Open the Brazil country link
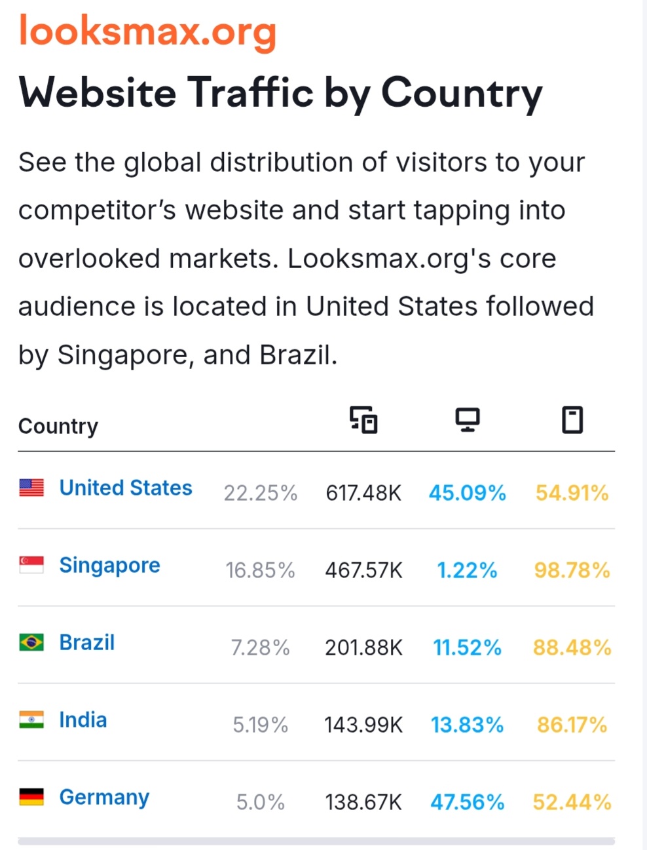Screen dimensions: 647x850 click(x=87, y=643)
